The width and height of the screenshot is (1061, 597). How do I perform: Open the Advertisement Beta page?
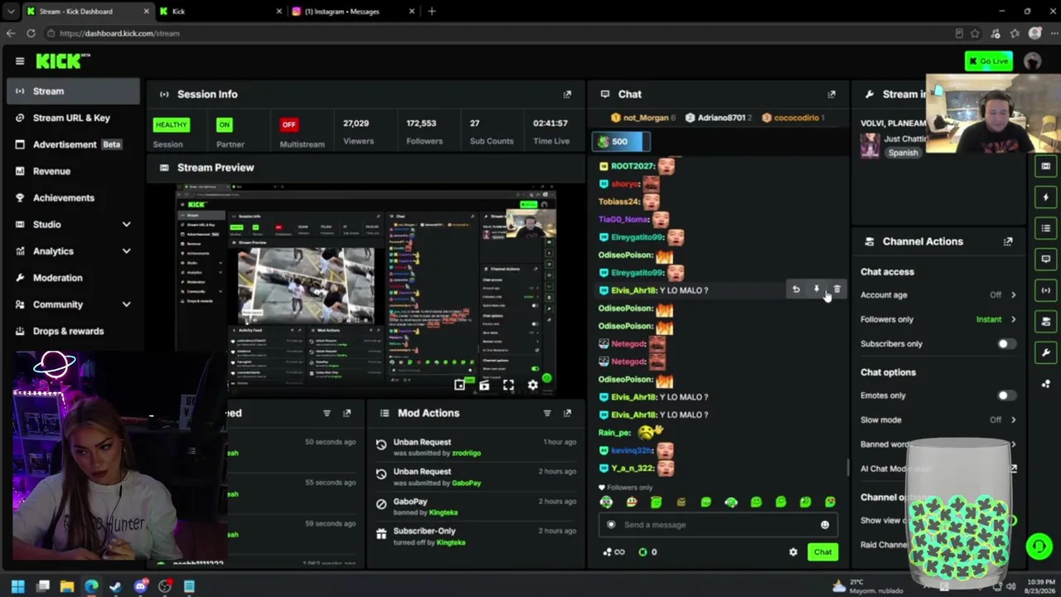point(73,144)
